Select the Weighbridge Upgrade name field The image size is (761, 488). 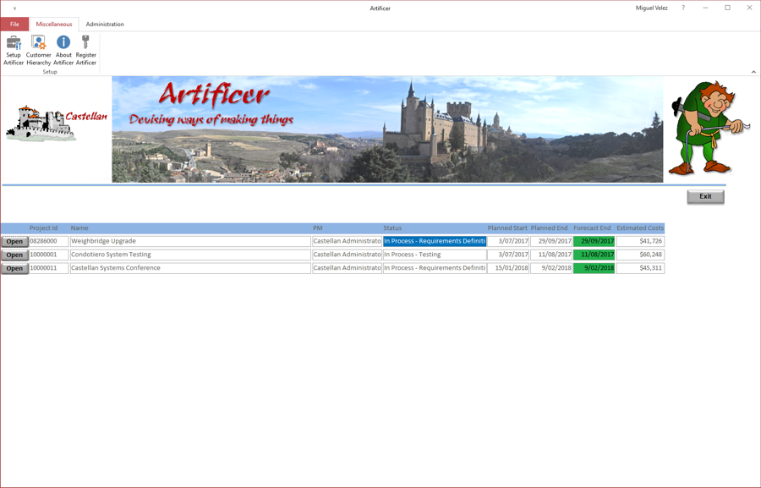coord(190,241)
